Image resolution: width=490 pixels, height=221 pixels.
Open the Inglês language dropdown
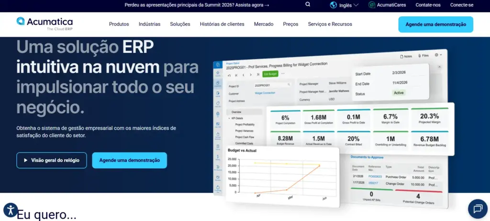point(349,5)
